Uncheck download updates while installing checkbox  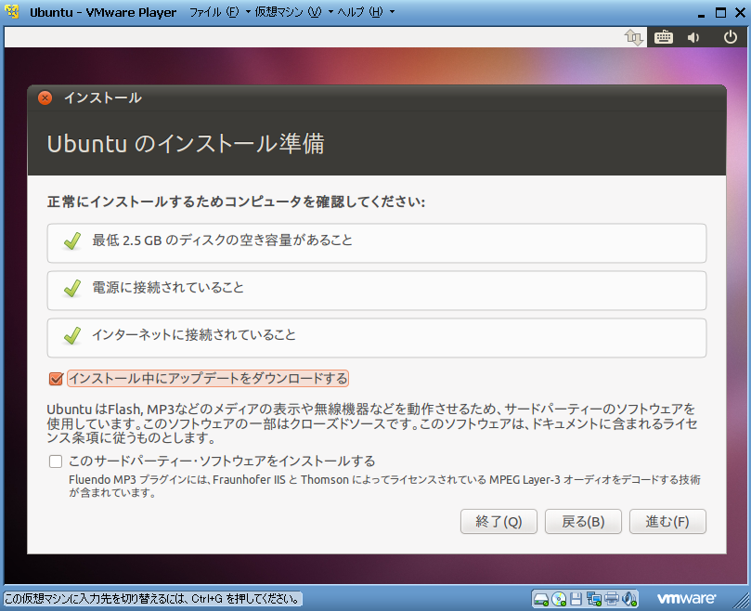coord(56,379)
